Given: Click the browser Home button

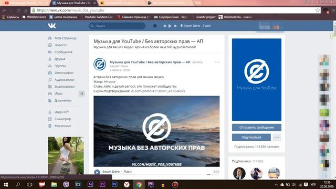Looking at the screenshot, I should 26,10.
